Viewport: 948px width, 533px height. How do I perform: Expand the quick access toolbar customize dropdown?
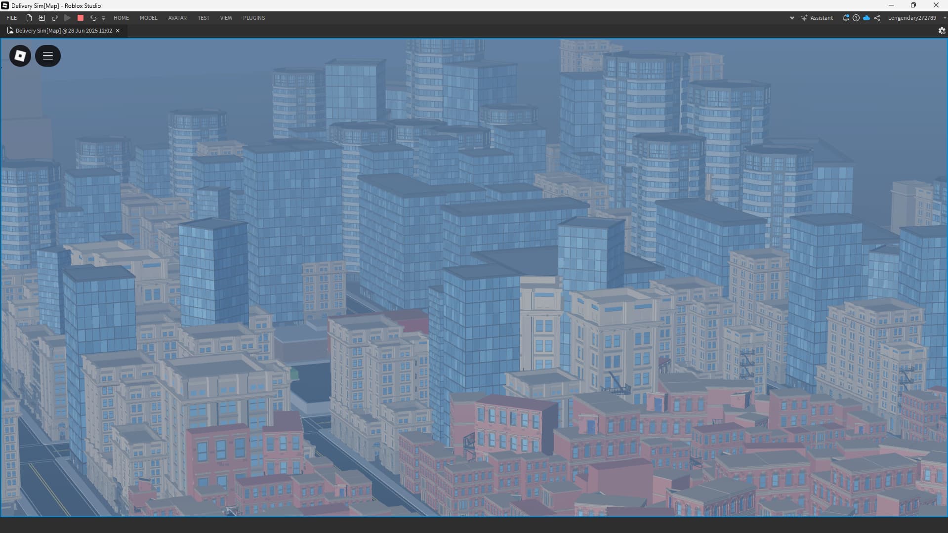[103, 18]
